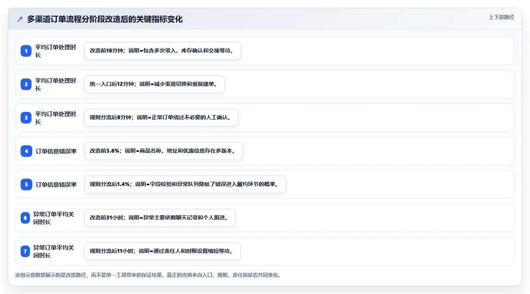The height and width of the screenshot is (294, 530).
Task: Click the footnote starting 这组示意数据展示的是改造路径
Action: tap(148, 275)
